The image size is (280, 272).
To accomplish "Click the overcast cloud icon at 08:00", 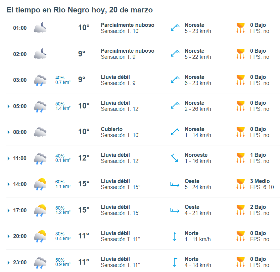I will coord(40,132).
